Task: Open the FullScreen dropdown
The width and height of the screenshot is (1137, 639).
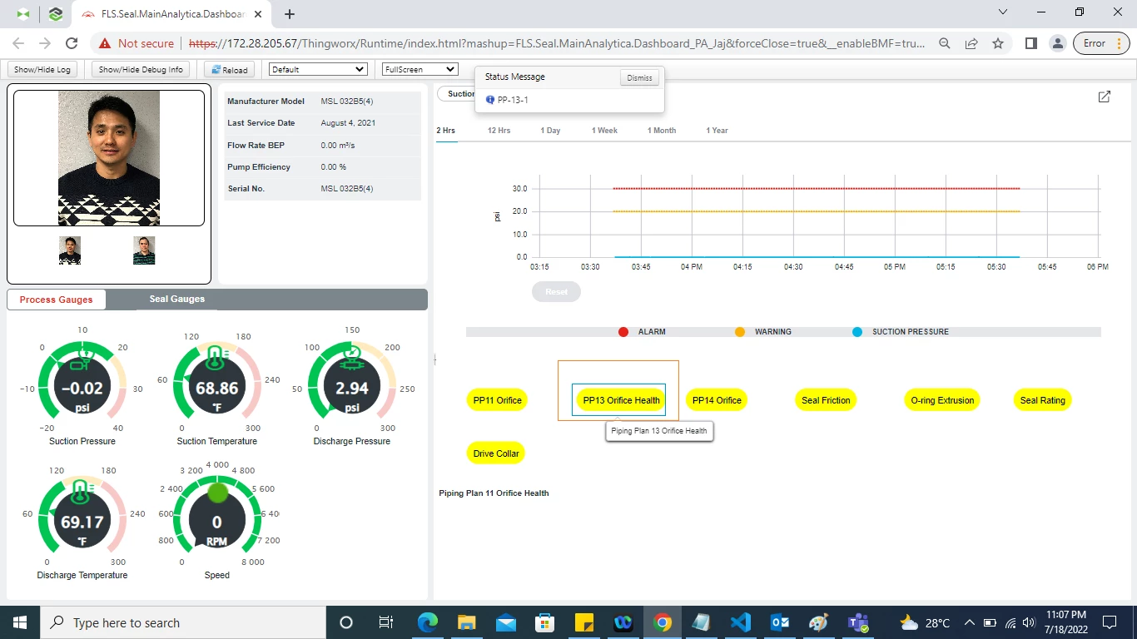Action: pyautogui.click(x=420, y=70)
